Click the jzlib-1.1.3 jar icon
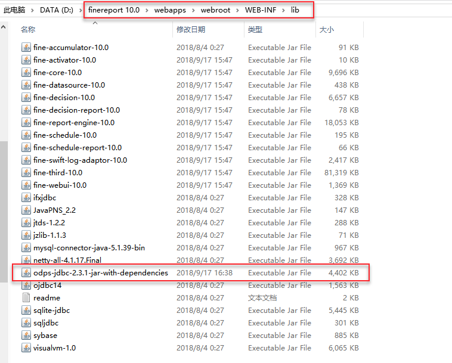The width and height of the screenshot is (452, 363). pyautogui.click(x=26, y=235)
